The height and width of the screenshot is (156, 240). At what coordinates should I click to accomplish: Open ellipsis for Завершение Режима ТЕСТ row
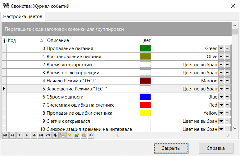tap(228, 89)
